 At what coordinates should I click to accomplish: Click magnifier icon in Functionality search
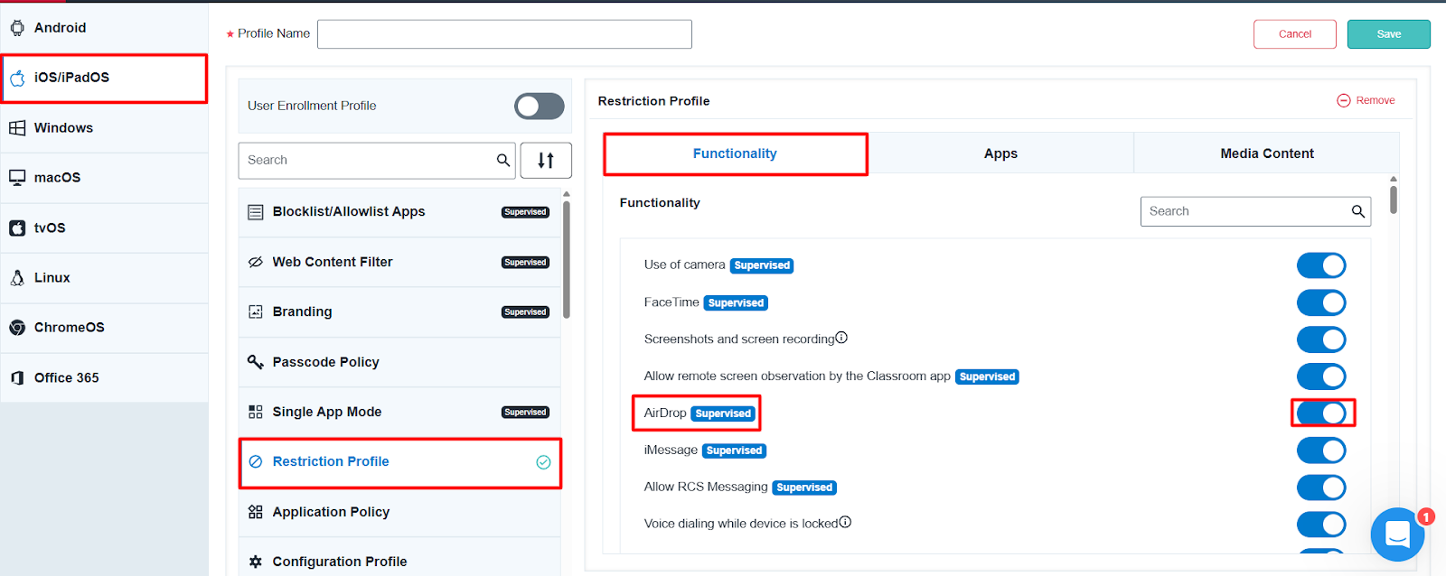pyautogui.click(x=1357, y=211)
